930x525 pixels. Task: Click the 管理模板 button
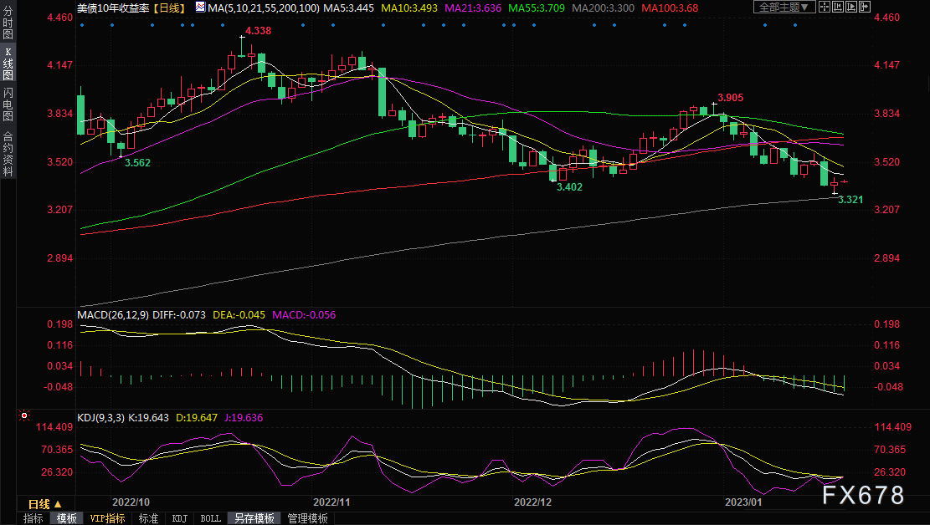coord(307,518)
